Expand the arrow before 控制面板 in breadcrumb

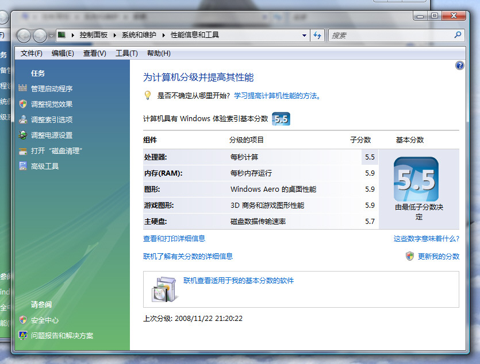tap(73, 35)
